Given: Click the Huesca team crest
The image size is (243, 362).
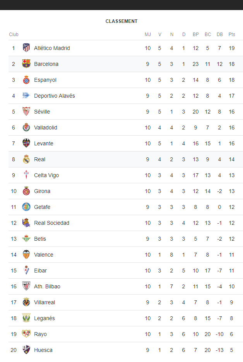Looking at the screenshot, I should 26,350.
